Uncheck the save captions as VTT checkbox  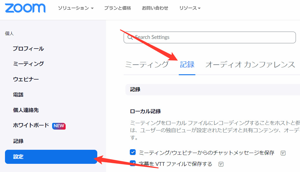133,164
